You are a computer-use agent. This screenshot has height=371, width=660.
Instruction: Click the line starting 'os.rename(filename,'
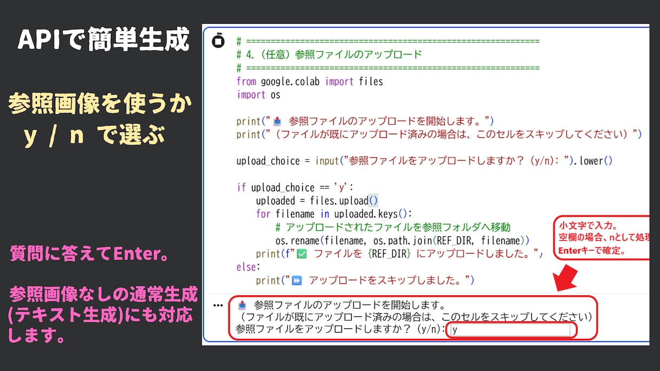click(x=402, y=240)
